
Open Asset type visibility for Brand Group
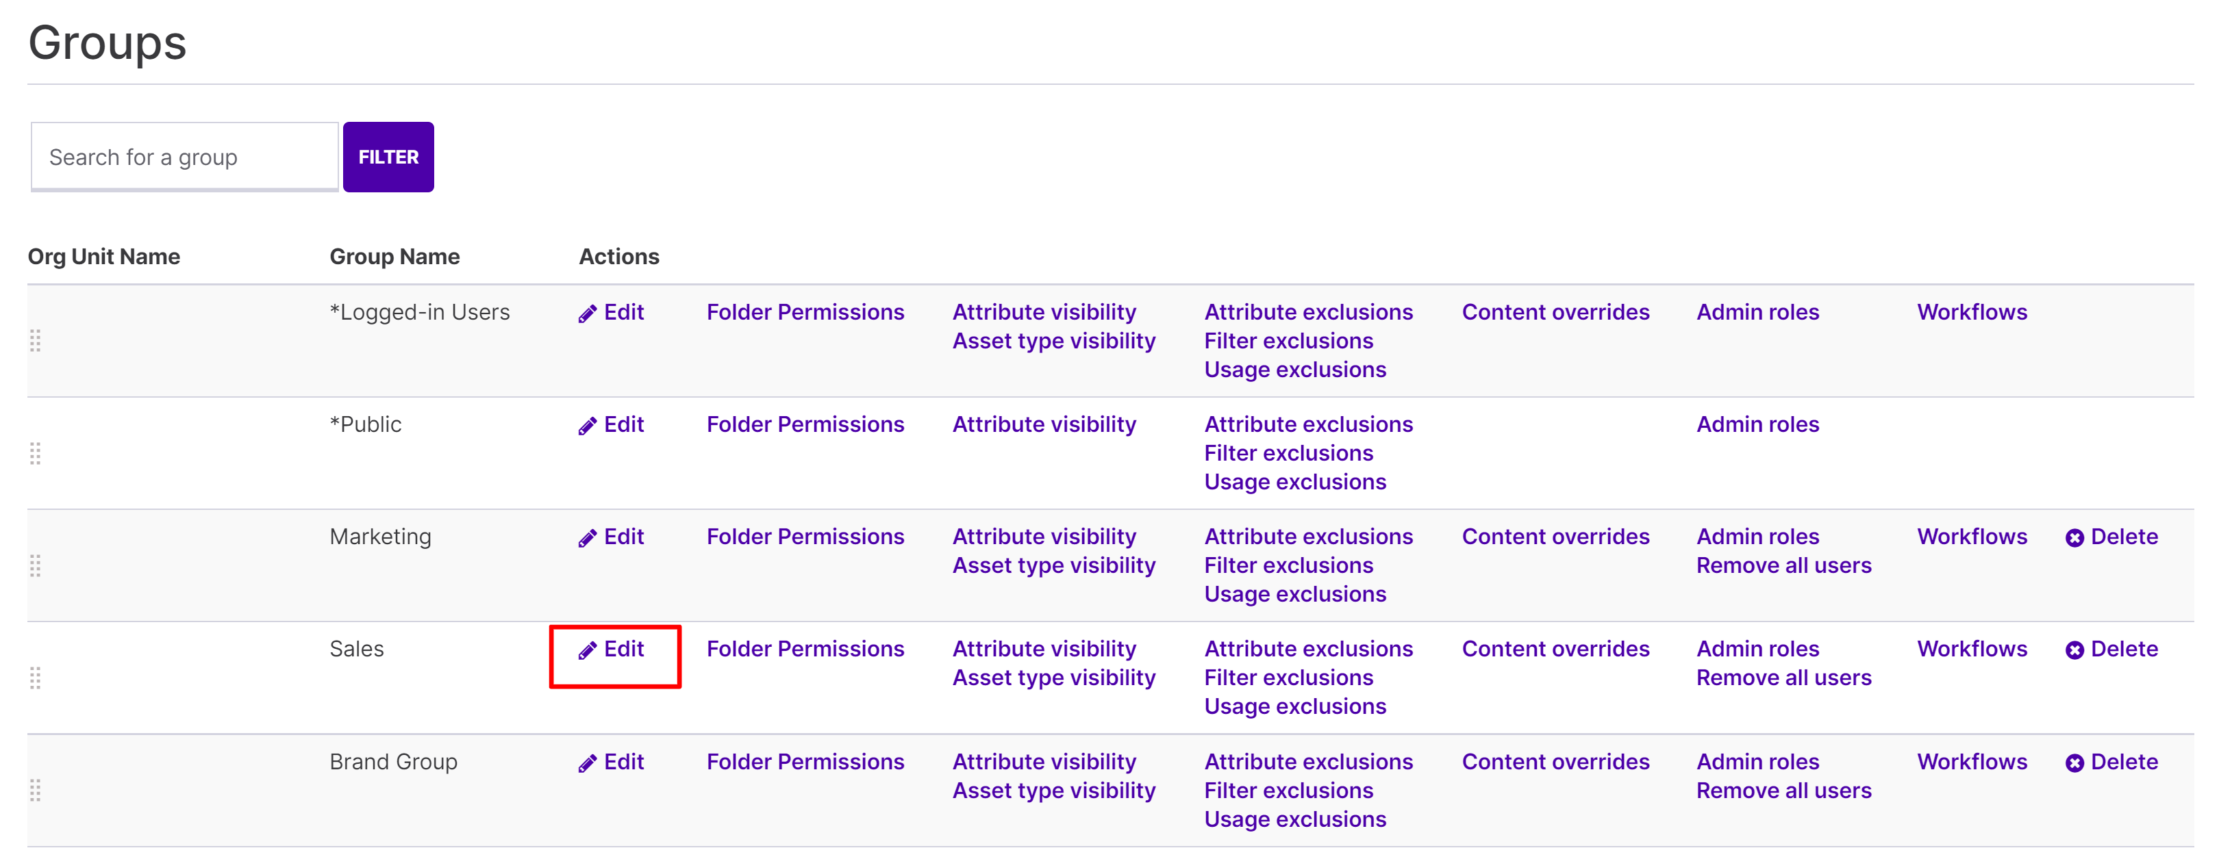pyautogui.click(x=1053, y=791)
